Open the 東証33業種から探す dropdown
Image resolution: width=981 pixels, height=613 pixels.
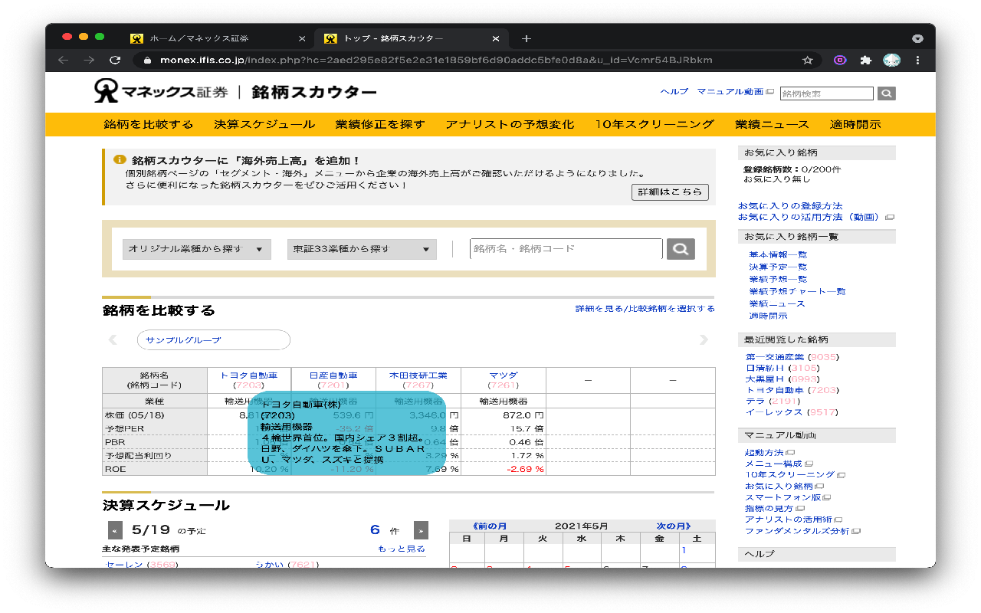[362, 249]
